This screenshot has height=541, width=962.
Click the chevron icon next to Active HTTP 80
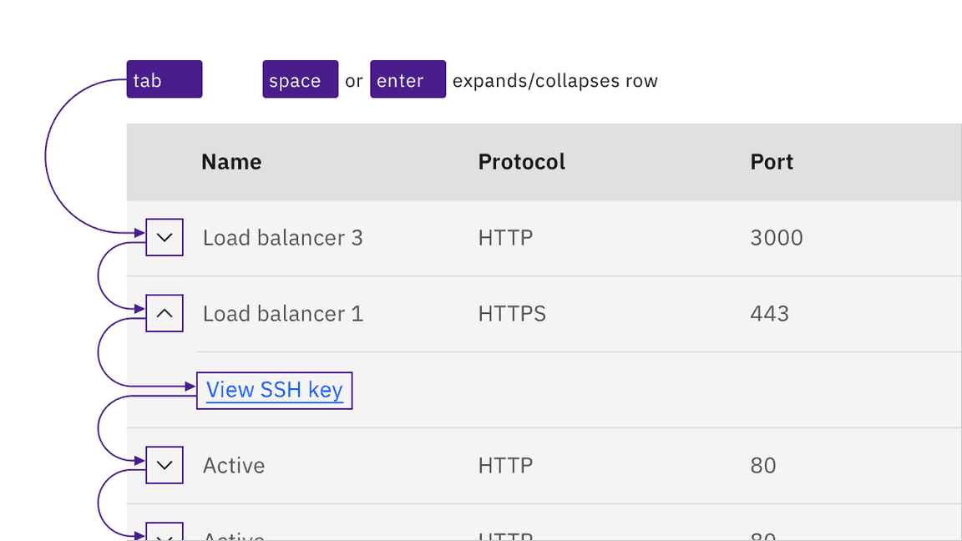tap(164, 465)
